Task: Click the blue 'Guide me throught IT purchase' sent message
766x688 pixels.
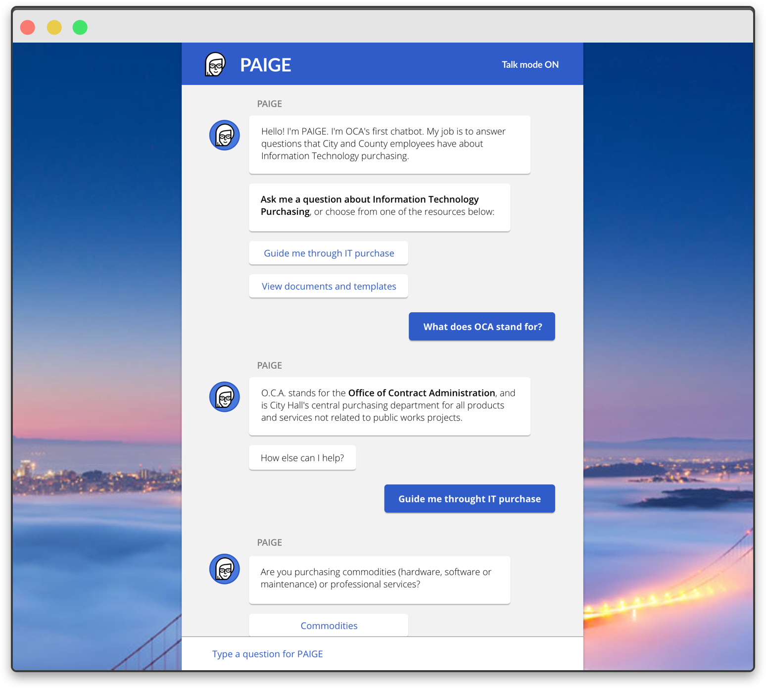Action: tap(470, 499)
